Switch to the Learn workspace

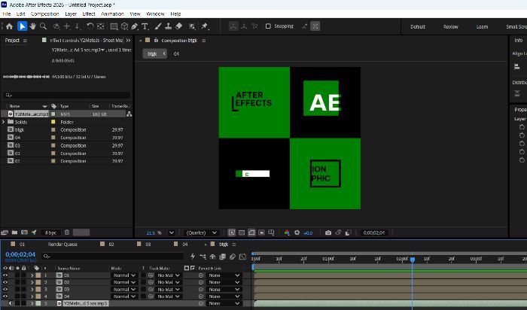pyautogui.click(x=482, y=26)
